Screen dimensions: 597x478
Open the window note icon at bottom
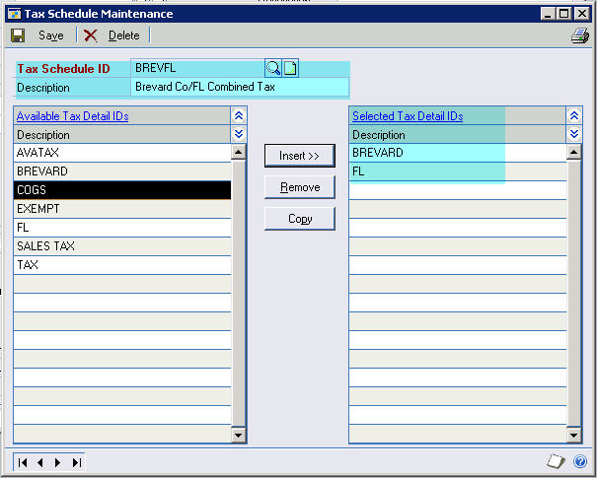tap(556, 461)
